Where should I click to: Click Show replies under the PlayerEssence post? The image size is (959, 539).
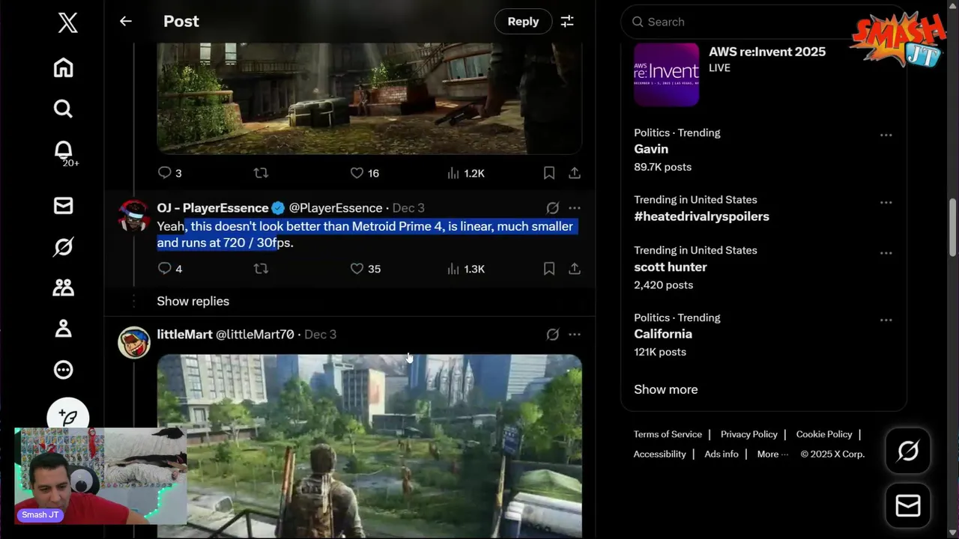[x=193, y=301]
